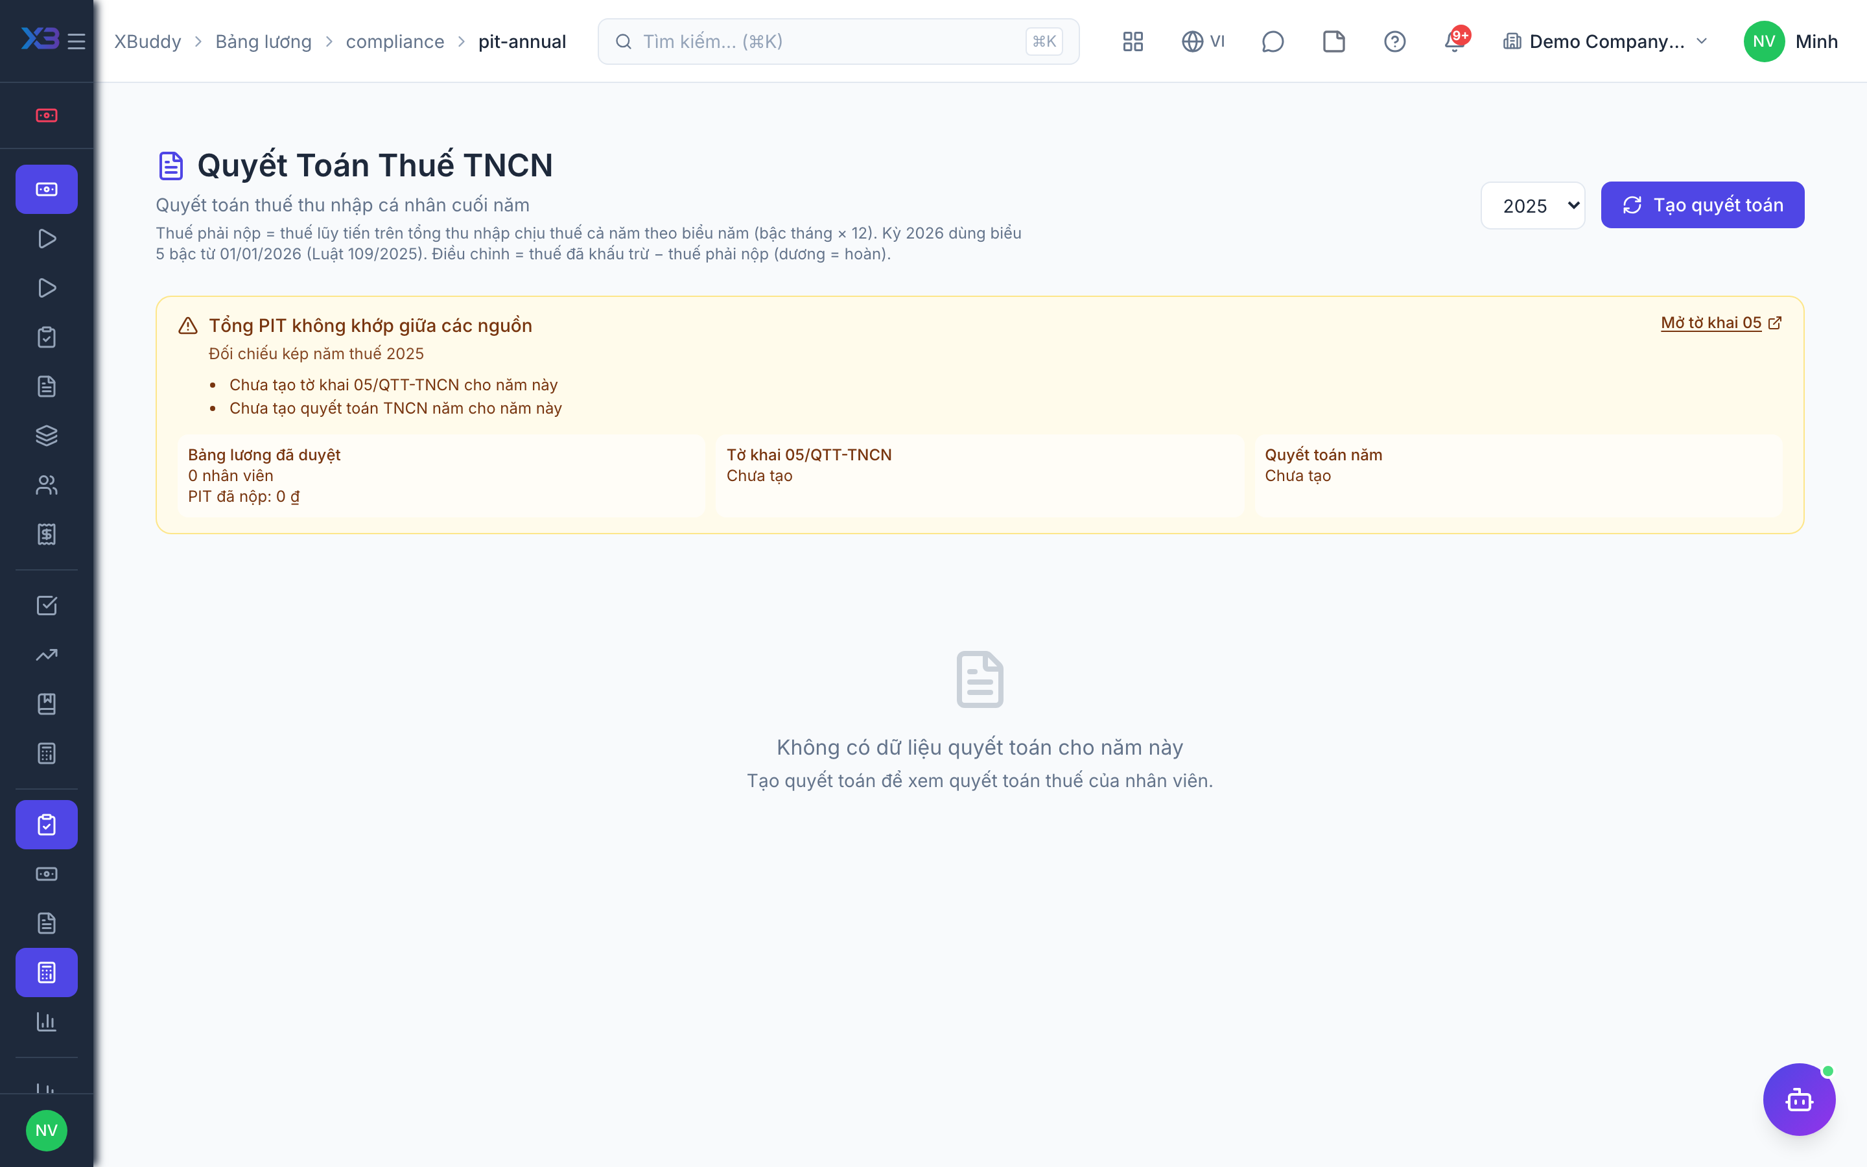Image resolution: width=1867 pixels, height=1167 pixels.
Task: Go to Bảng lương breadcrumb
Action: [263, 41]
